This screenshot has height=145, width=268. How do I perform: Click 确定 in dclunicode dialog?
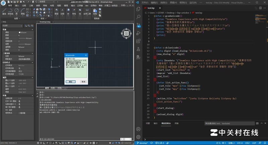pyautogui.click(x=70, y=81)
